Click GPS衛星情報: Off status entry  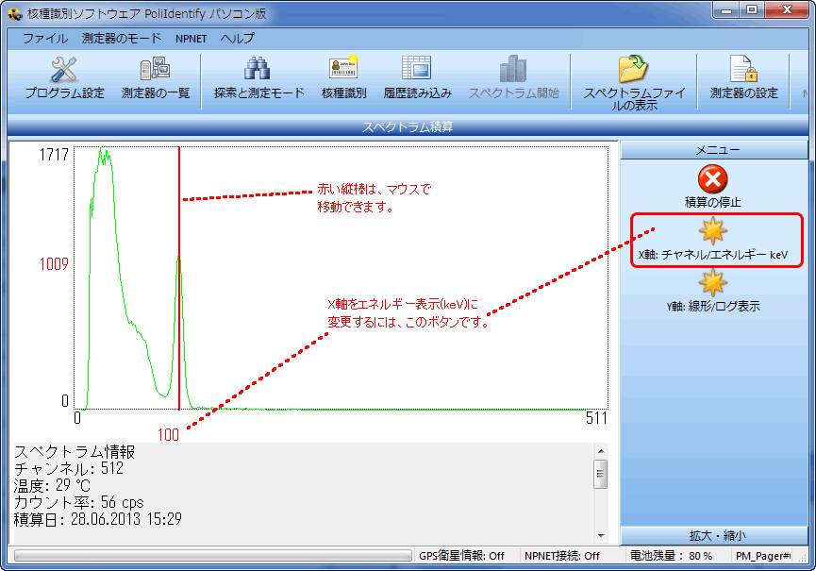(x=461, y=556)
